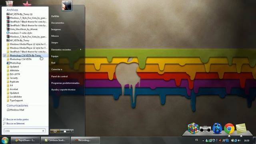
Task: Click the Windows Start orb
Action: click(x=5, y=140)
